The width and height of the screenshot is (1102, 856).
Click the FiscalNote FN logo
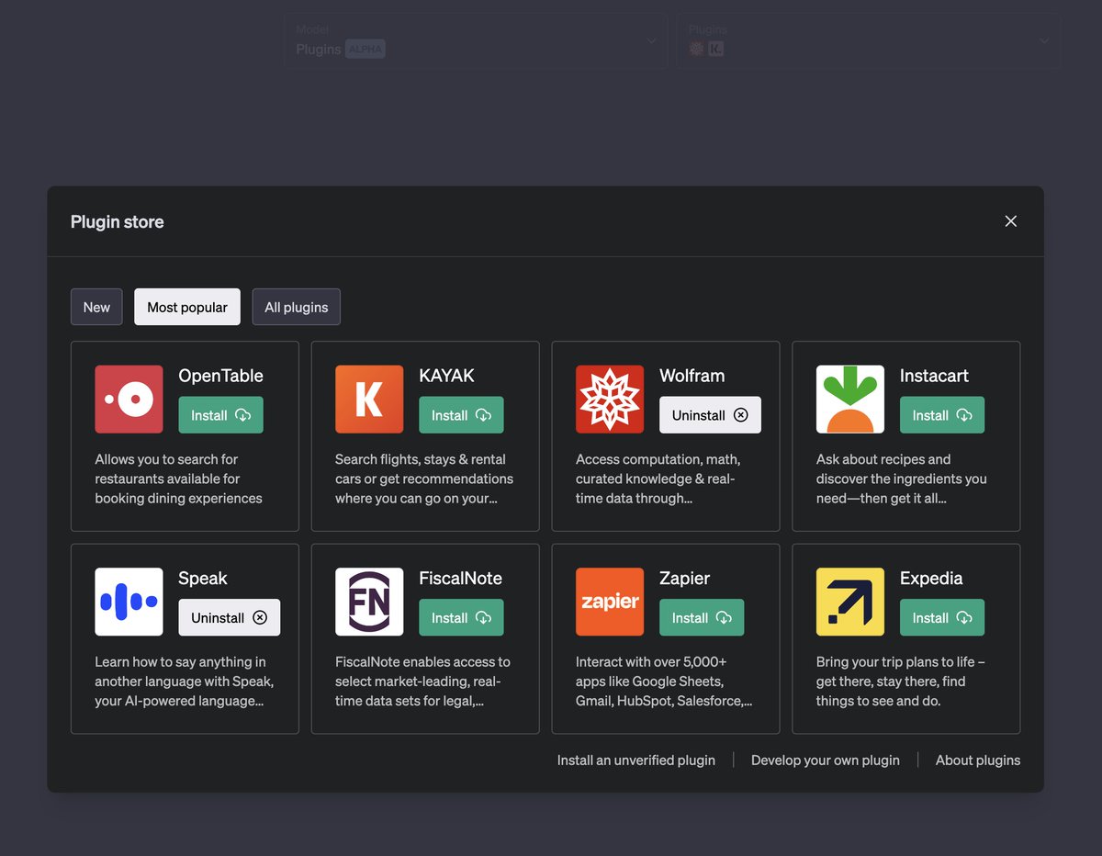(x=369, y=602)
